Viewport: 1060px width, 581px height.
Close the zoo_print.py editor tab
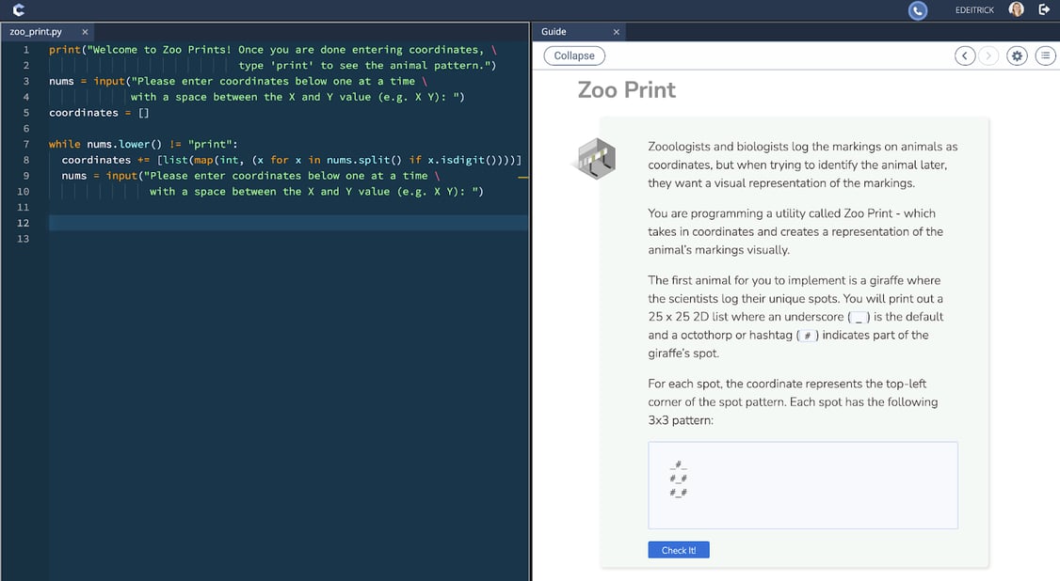pos(84,31)
